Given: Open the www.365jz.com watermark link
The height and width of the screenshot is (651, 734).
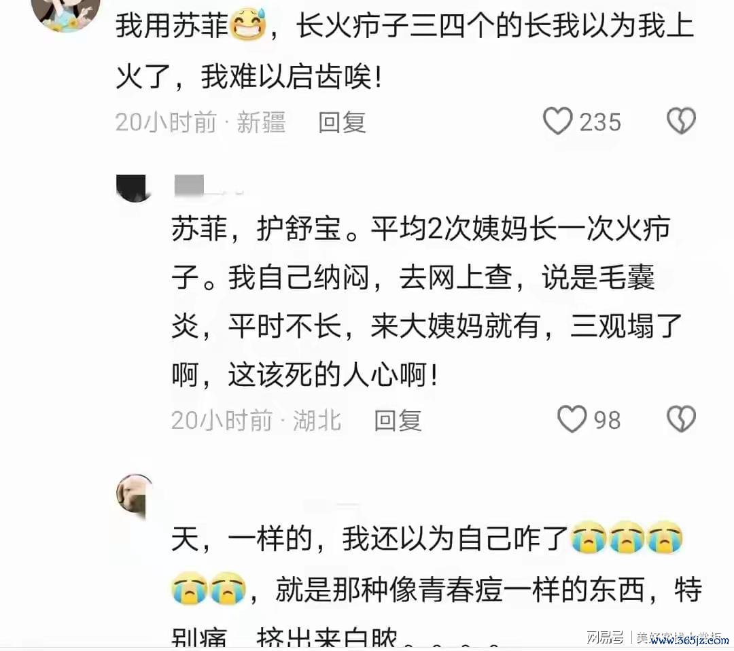Looking at the screenshot, I should point(689,640).
